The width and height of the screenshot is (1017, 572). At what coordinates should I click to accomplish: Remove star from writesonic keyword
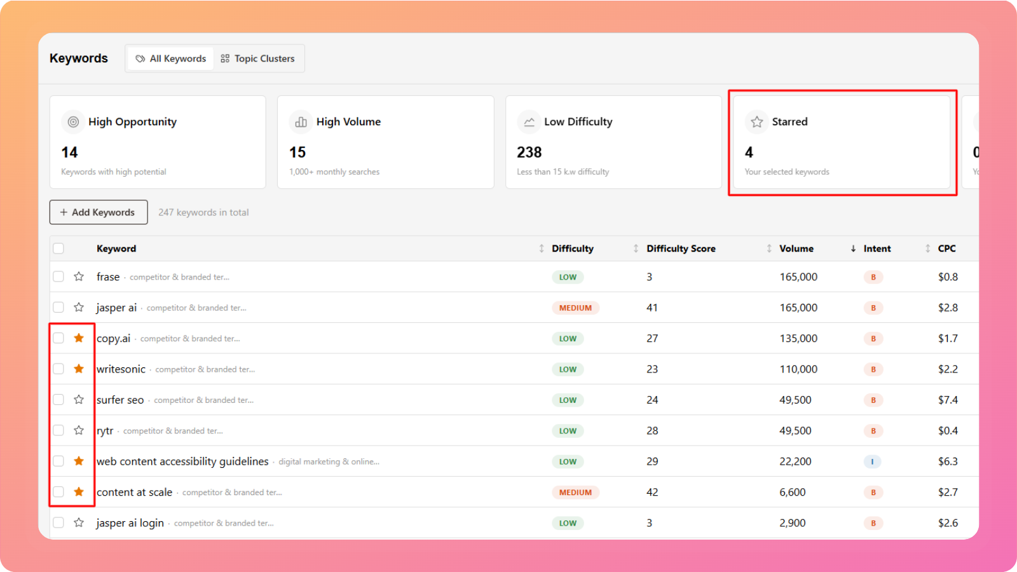pyautogui.click(x=79, y=369)
